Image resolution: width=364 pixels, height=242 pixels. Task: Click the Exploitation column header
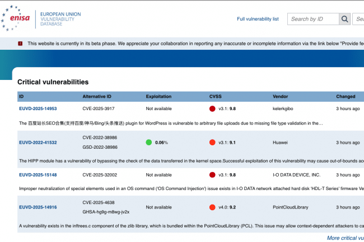(158, 97)
